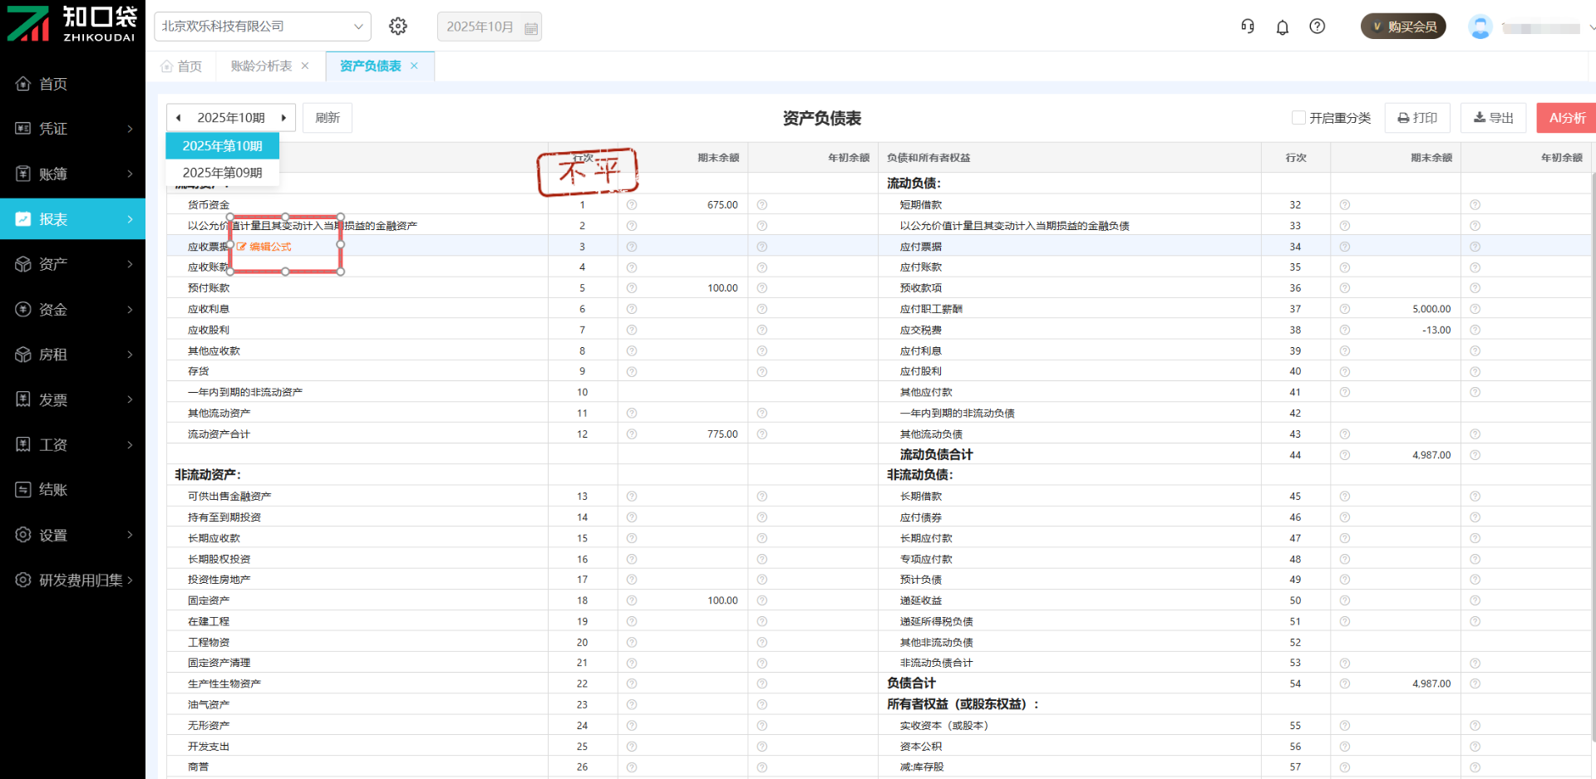Open the 北京欢乐科技有限公司 company dropdown
Viewport: 1596px width, 779px height.
[x=262, y=27]
